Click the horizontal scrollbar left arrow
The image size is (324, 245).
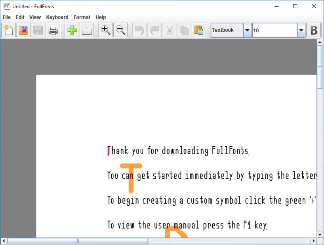point(3,241)
